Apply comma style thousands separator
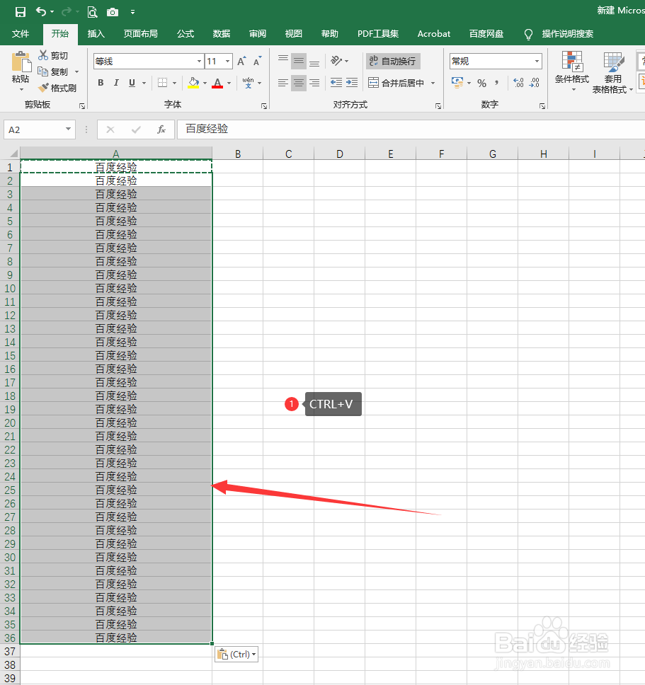Screen dimensions: 645x685 coord(497,83)
